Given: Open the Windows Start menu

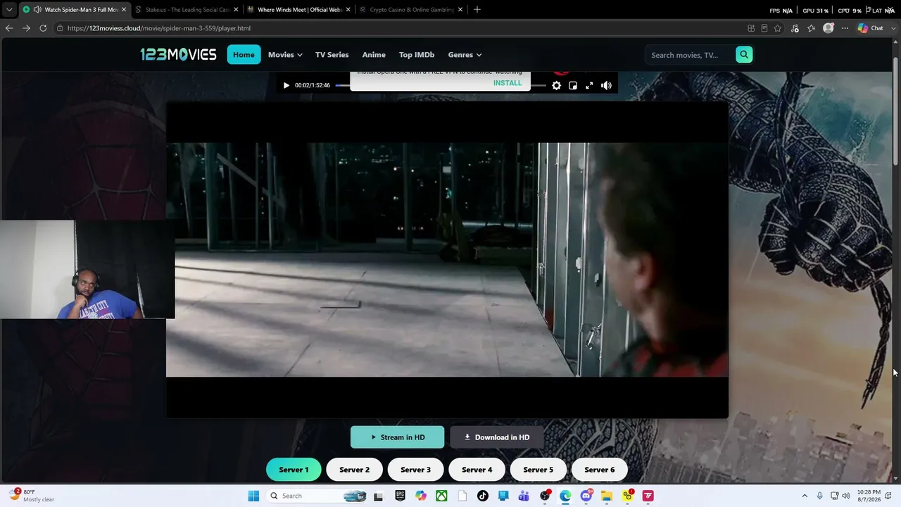Looking at the screenshot, I should pos(253,496).
